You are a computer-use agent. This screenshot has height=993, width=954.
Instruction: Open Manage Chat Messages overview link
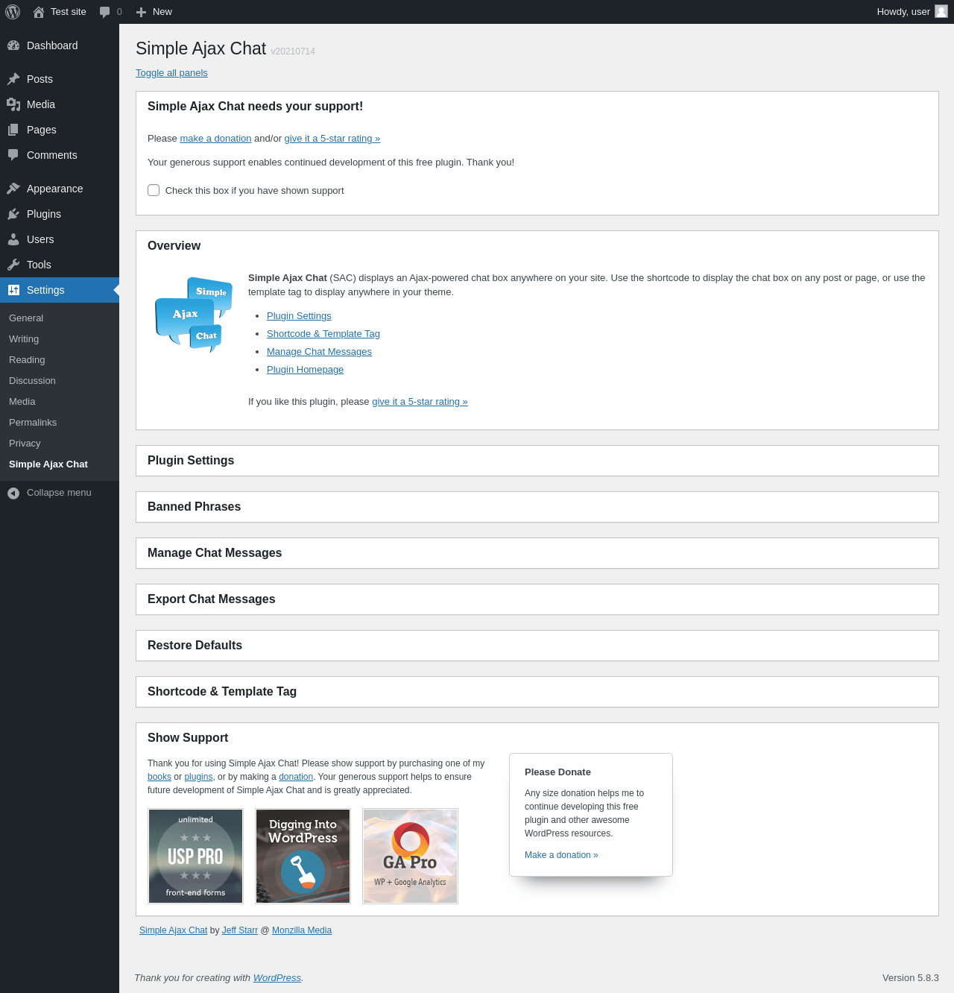point(319,352)
